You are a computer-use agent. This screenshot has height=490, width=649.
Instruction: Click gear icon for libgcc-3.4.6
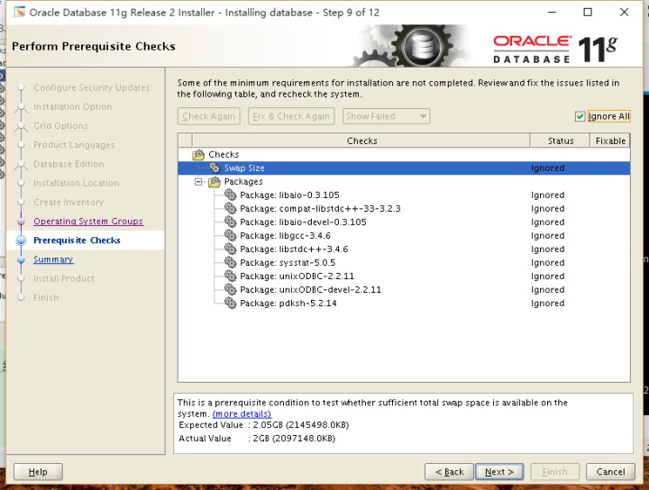tap(230, 235)
